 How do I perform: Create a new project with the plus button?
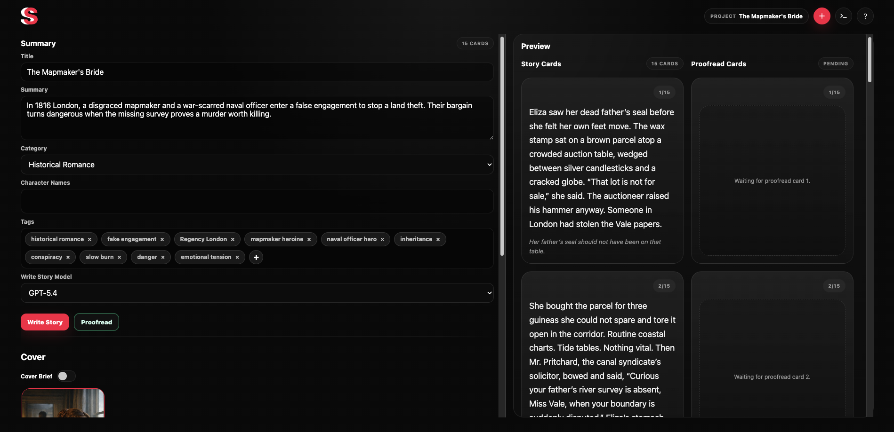[822, 16]
